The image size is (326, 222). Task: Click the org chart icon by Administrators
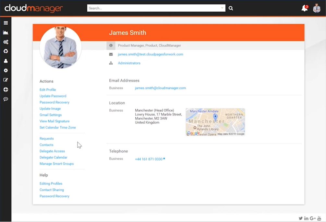111,63
